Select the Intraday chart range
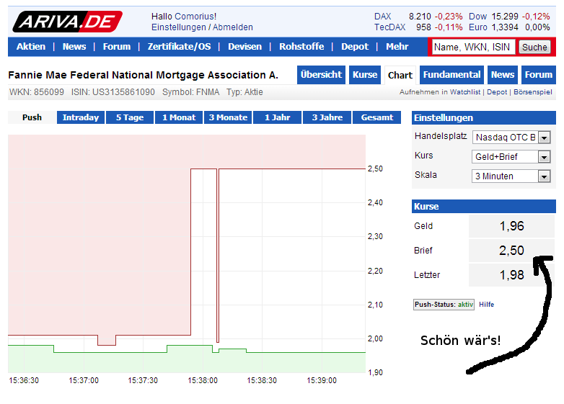 click(x=81, y=117)
